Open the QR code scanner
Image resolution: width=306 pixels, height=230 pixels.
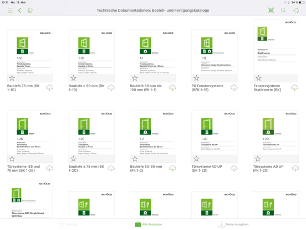tap(271, 11)
